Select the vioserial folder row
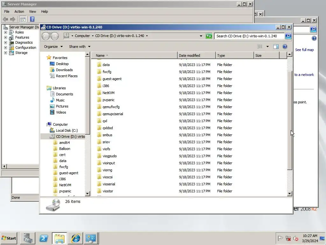Viewport: 326px width, 245px height. point(189,184)
